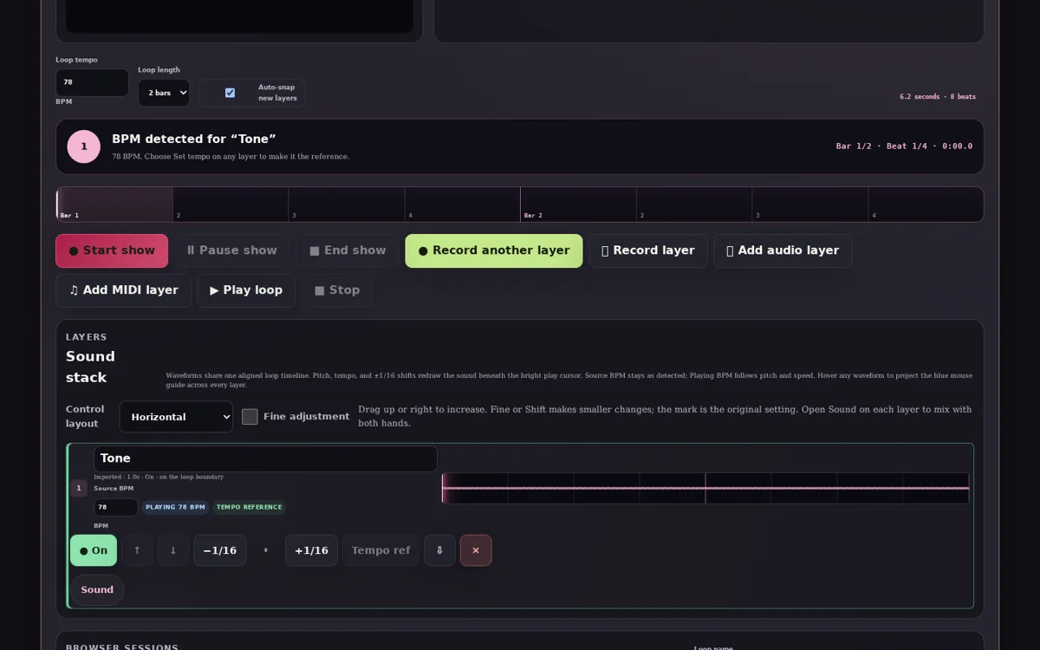The width and height of the screenshot is (1040, 650).
Task: Play the loop
Action: click(246, 290)
